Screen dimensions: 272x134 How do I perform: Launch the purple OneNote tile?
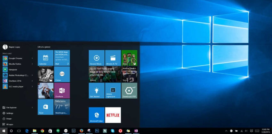(62, 91)
